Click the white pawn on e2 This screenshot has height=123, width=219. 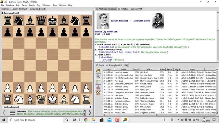pyautogui.click(x=52, y=88)
